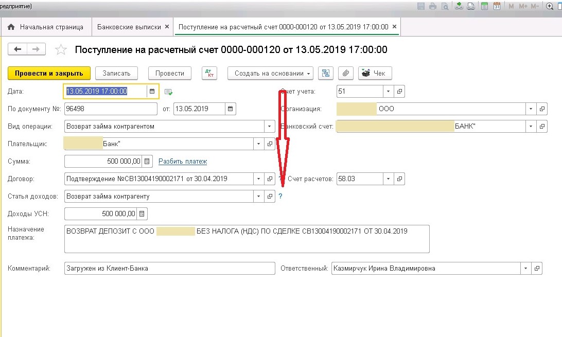Click the M memory button in the top toolbar
This screenshot has width=562, height=337.
(511, 6)
